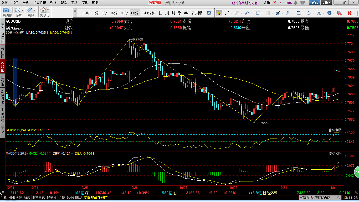Viewport: 359px width, 202px height.
Task: Select the rectangle drawing tool
Action: (298, 13)
